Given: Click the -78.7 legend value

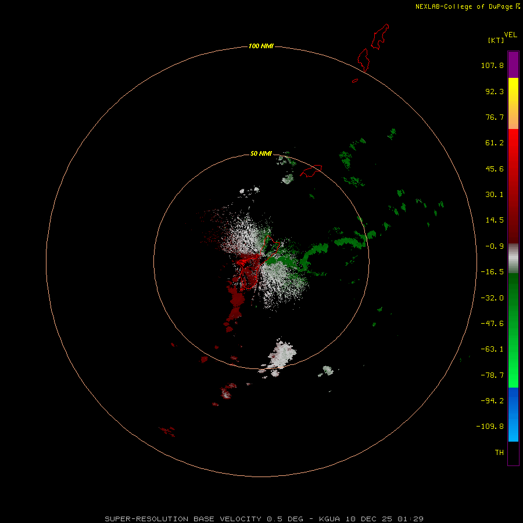Looking at the screenshot, I should (x=492, y=375).
